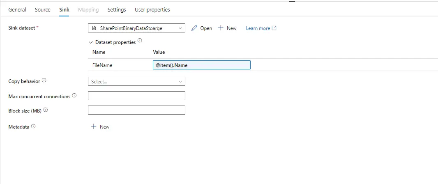Click the Block size (MB) input field
Screen dimensions: 438x184
pos(136,110)
